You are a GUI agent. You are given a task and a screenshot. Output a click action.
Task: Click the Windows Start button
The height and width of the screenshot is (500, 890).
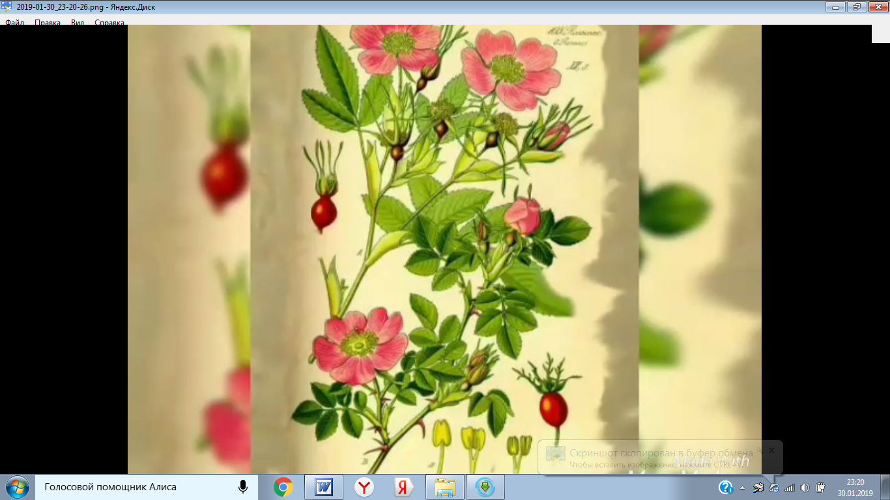(x=16, y=487)
